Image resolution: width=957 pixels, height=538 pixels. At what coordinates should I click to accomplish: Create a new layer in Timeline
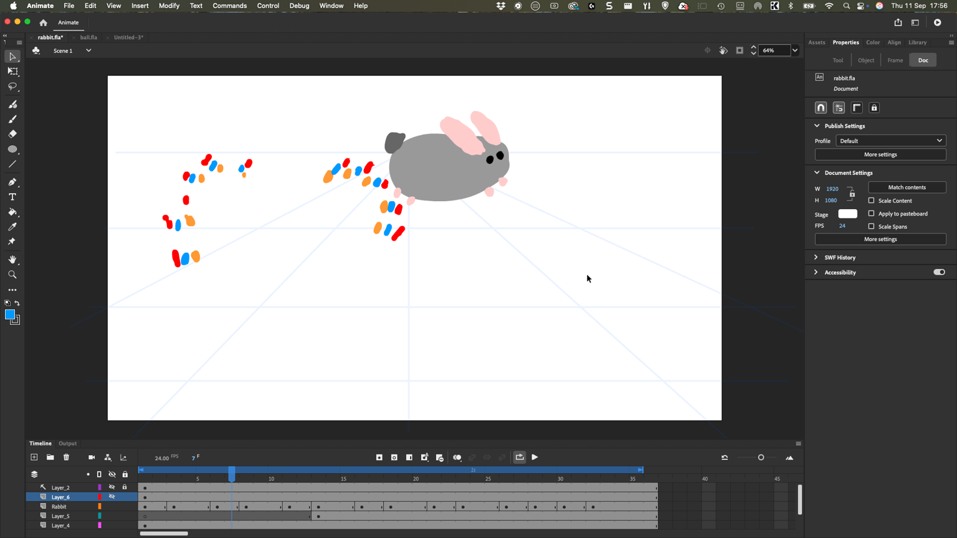[34, 457]
